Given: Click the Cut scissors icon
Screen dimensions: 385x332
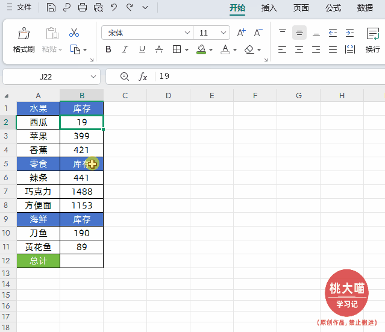Looking at the screenshot, I should (x=74, y=33).
